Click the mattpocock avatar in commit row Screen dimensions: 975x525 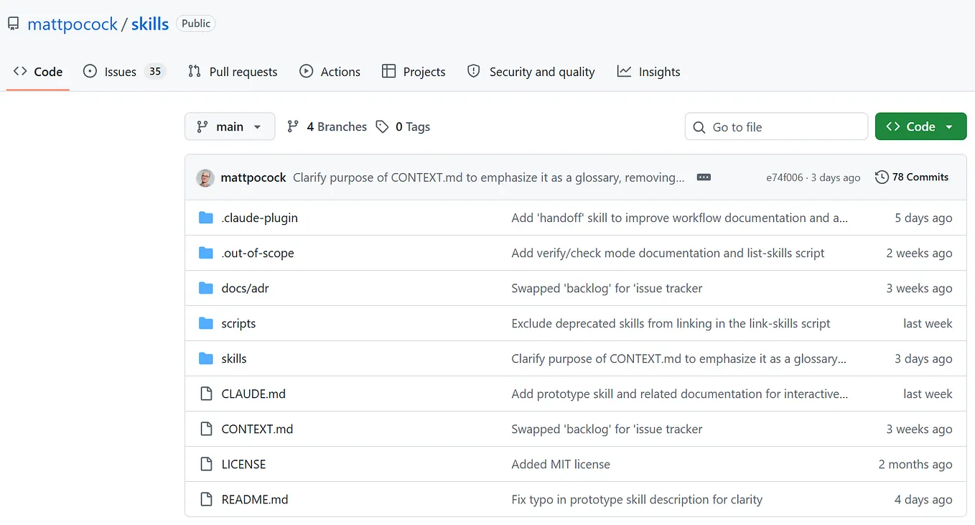[x=205, y=177]
